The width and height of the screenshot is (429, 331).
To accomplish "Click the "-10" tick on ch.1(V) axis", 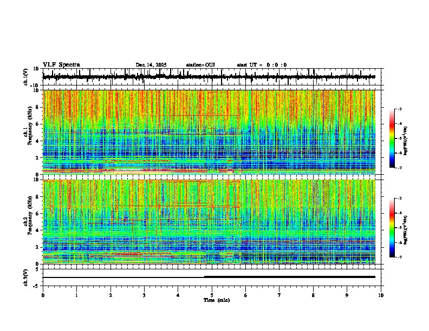I will pyautogui.click(x=35, y=85).
